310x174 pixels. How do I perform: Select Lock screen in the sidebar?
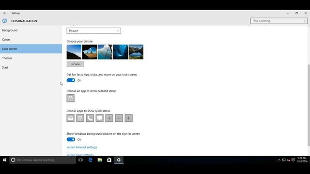coord(31,49)
